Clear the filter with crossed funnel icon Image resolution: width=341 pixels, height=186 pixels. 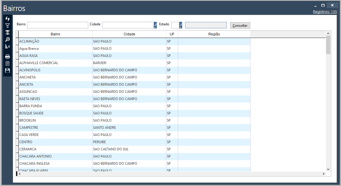coord(7,32)
